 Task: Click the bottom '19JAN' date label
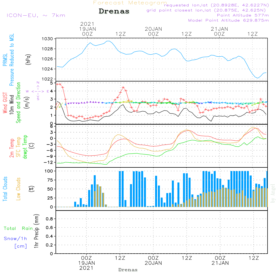coord(87,263)
